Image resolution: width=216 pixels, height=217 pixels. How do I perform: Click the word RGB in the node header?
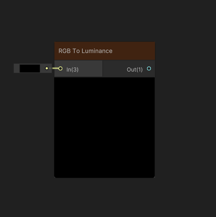(x=64, y=51)
